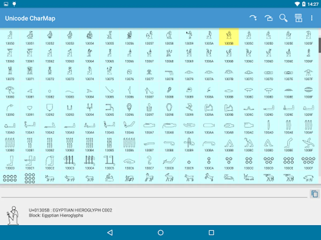Select curved arrow hieroglyph 13090
321x240 pixels.
[x=10, y=109]
